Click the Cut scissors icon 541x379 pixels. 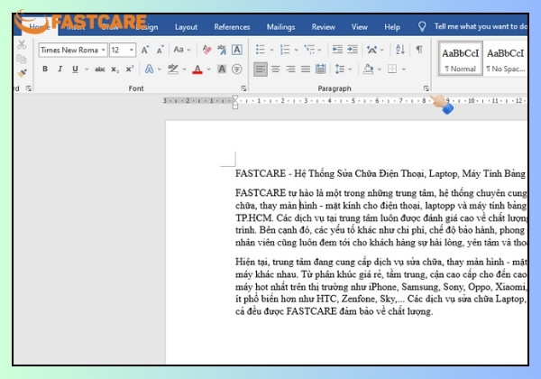22,44
